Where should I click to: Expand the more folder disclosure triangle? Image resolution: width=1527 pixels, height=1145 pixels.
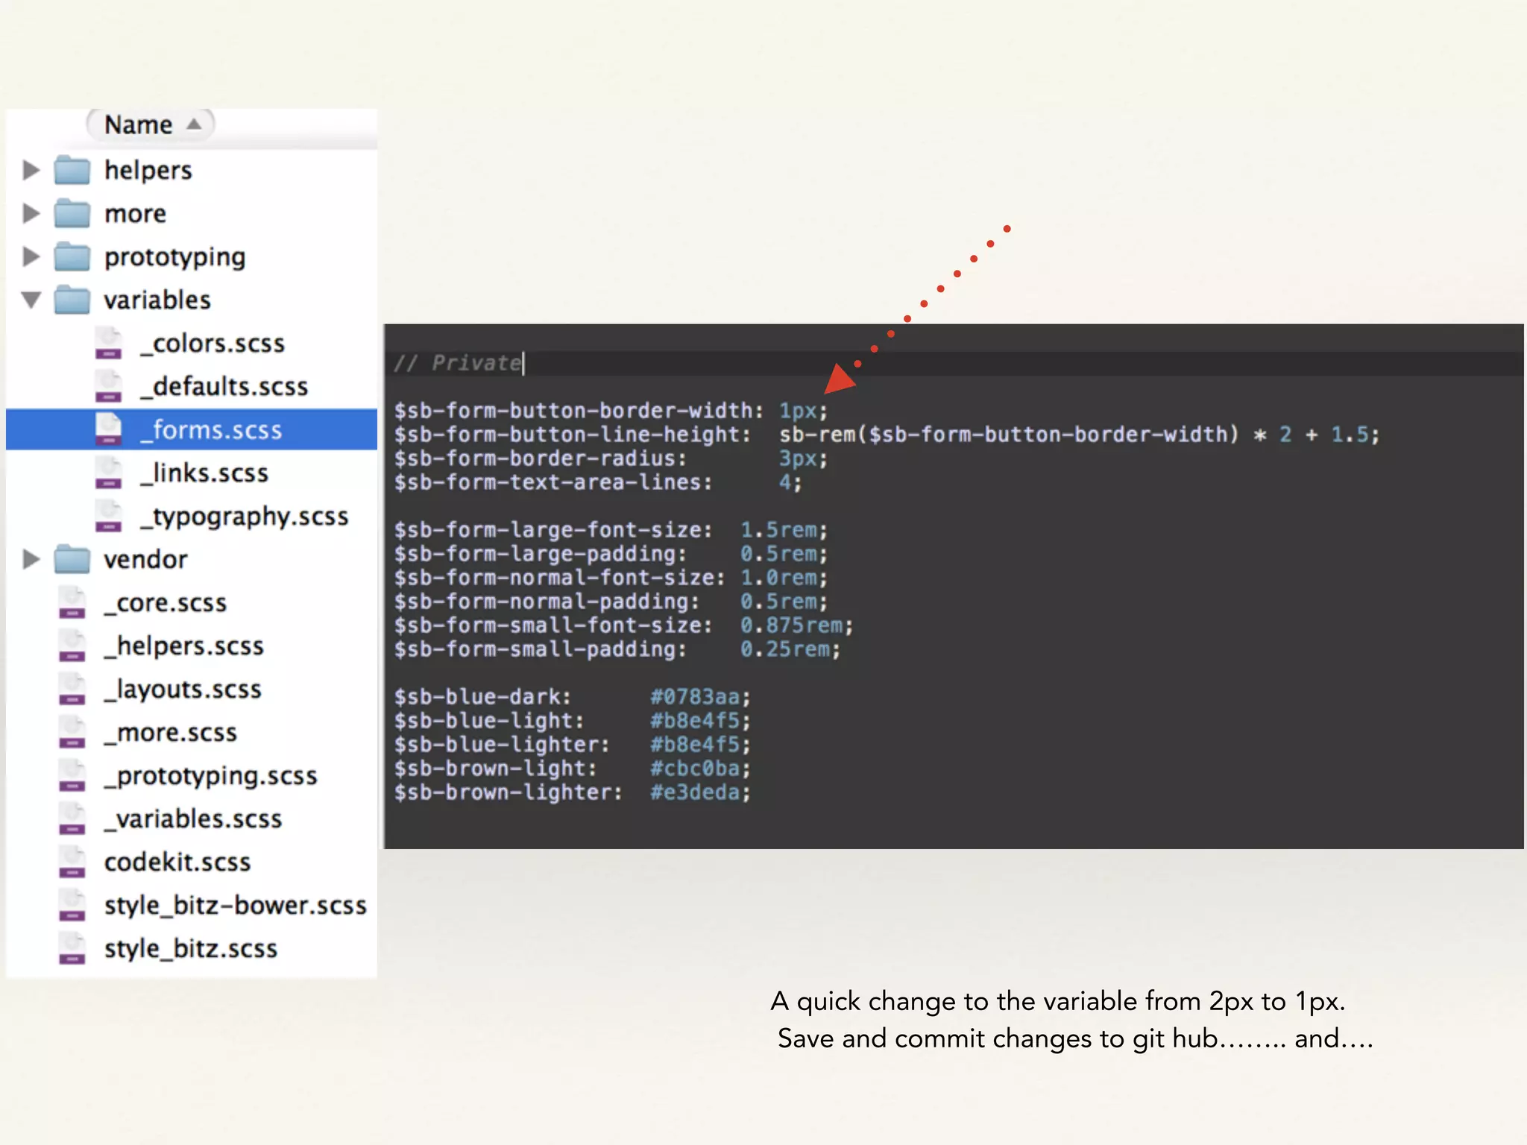[31, 213]
